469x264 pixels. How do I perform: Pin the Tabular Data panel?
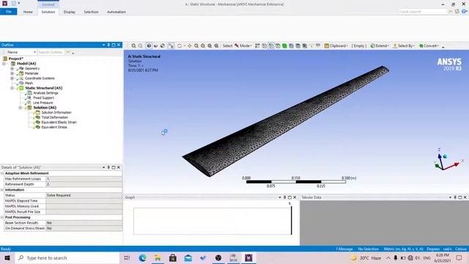pyautogui.click(x=455, y=197)
